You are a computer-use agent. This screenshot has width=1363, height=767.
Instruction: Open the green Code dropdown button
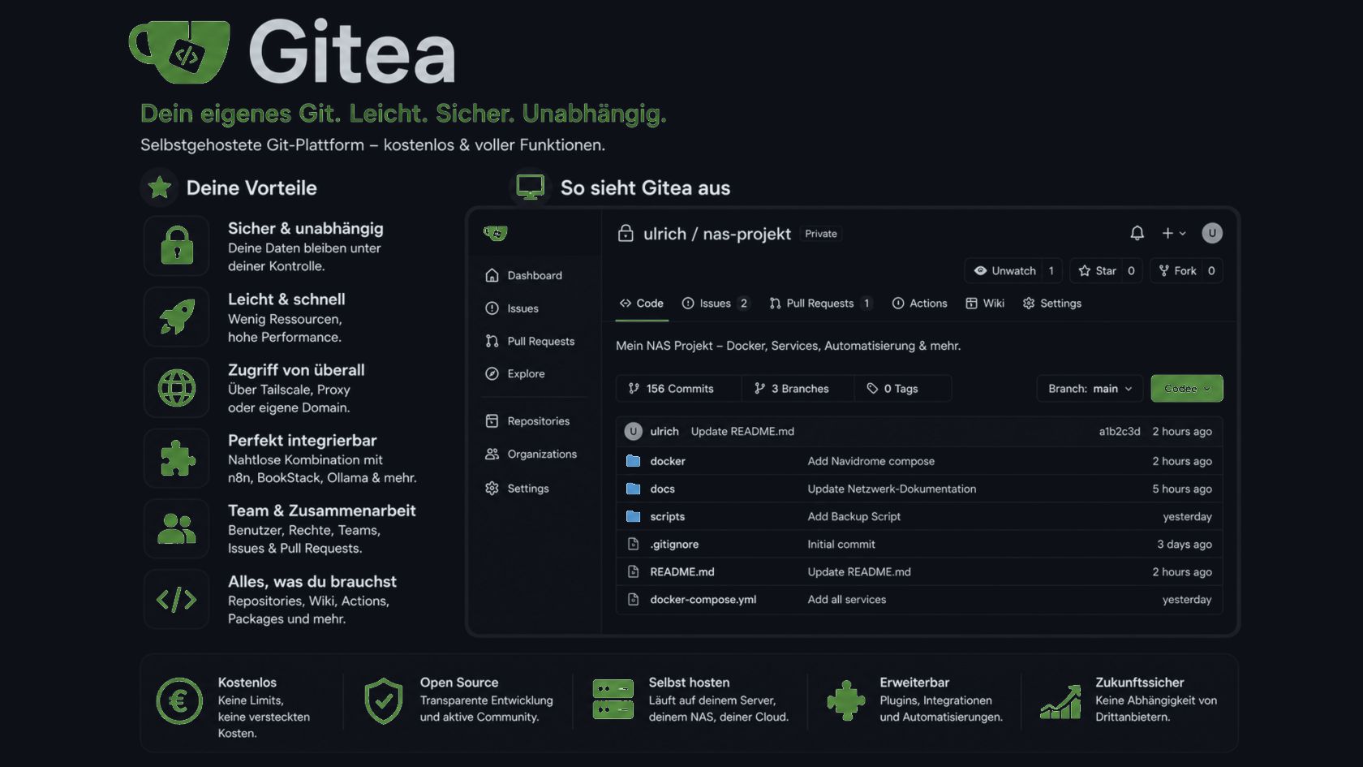tap(1186, 388)
